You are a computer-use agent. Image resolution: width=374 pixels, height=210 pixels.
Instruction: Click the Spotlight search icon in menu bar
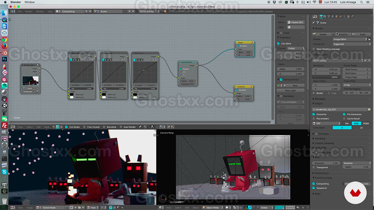pos(362,2)
